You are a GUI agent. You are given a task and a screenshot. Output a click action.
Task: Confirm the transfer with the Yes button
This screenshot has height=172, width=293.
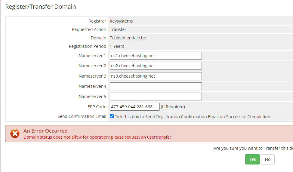252,159
